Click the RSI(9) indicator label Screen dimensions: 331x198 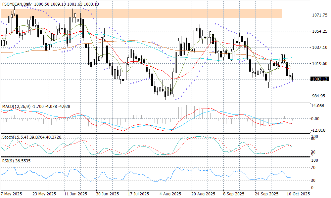point(8,161)
